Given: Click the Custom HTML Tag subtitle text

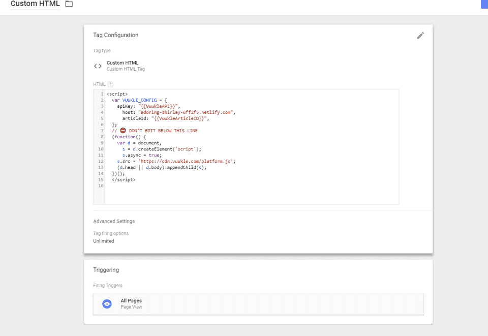Looking at the screenshot, I should pos(125,69).
